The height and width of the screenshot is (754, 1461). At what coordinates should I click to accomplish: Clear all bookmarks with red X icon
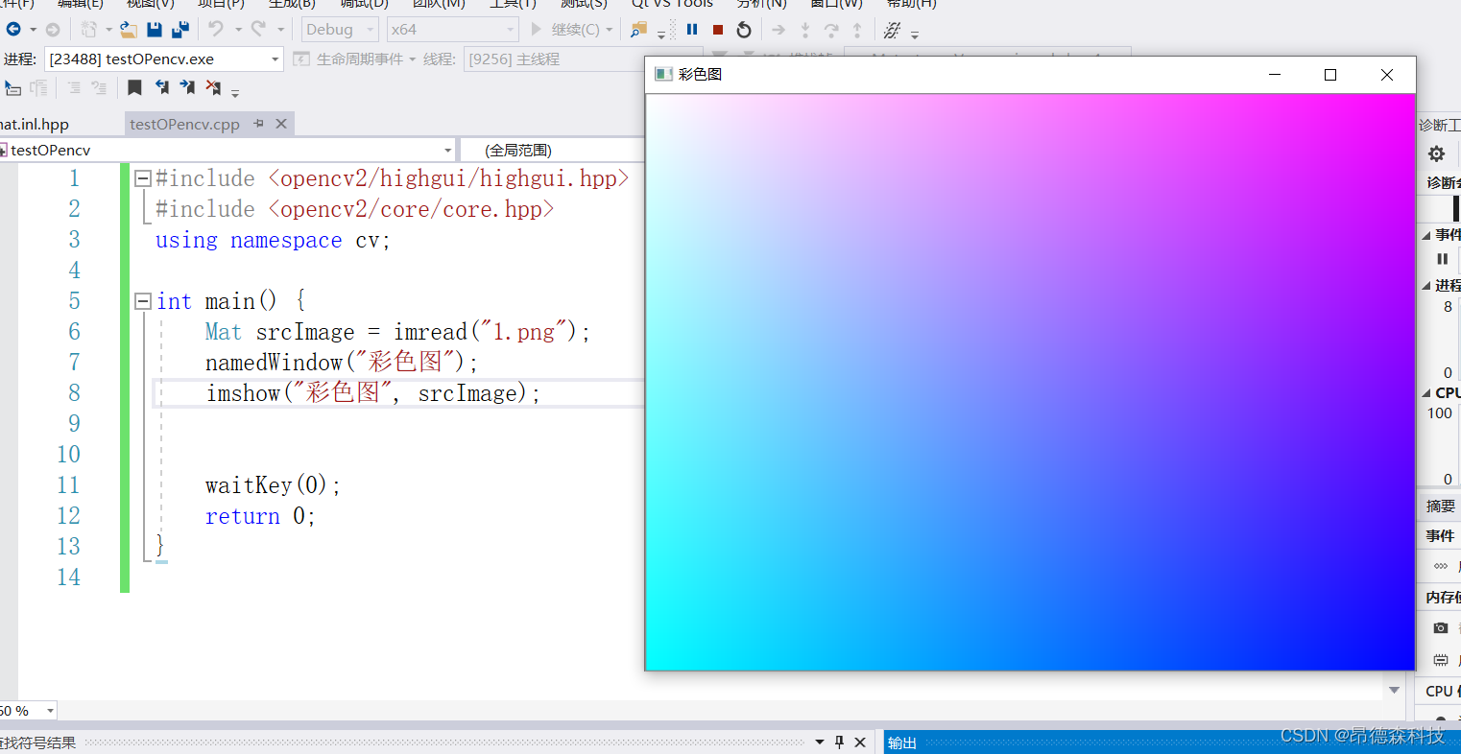click(213, 88)
